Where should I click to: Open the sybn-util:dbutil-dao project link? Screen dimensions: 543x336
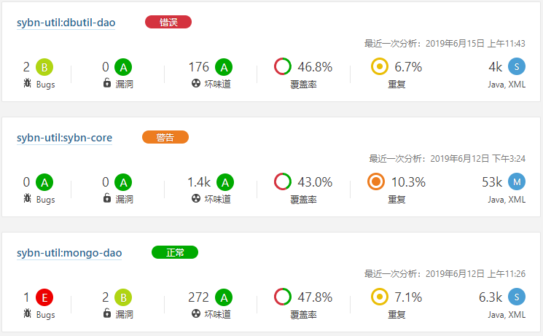[66, 23]
